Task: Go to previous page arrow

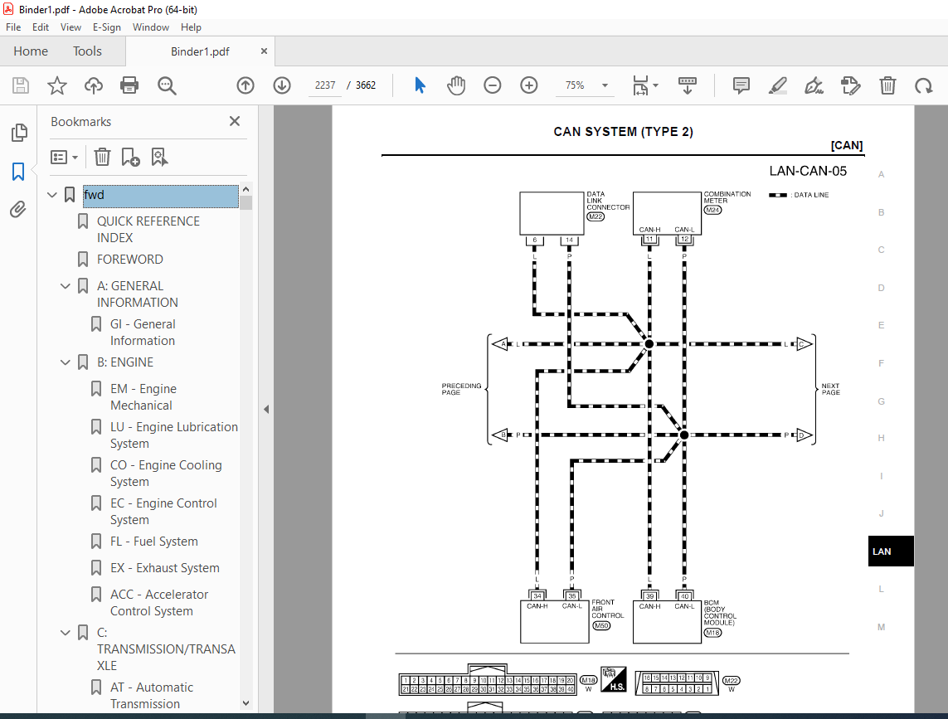Action: point(246,85)
